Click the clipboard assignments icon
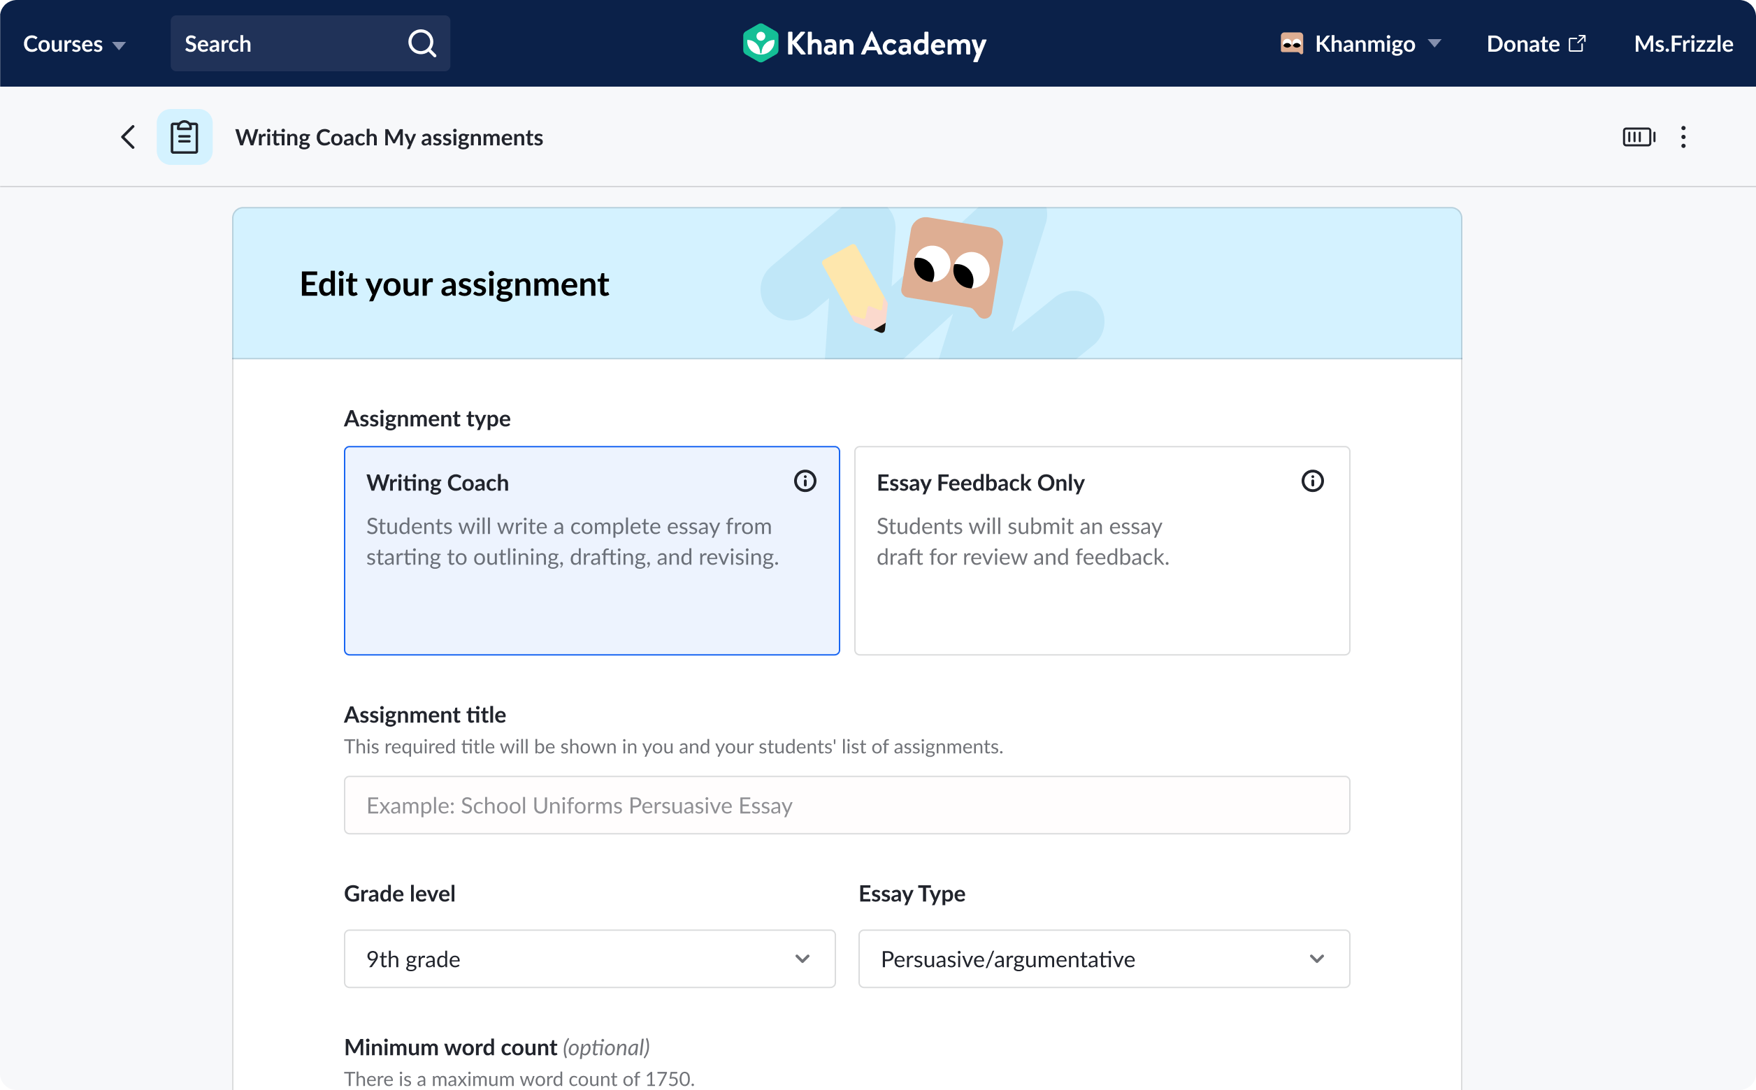The width and height of the screenshot is (1756, 1090). click(x=185, y=137)
